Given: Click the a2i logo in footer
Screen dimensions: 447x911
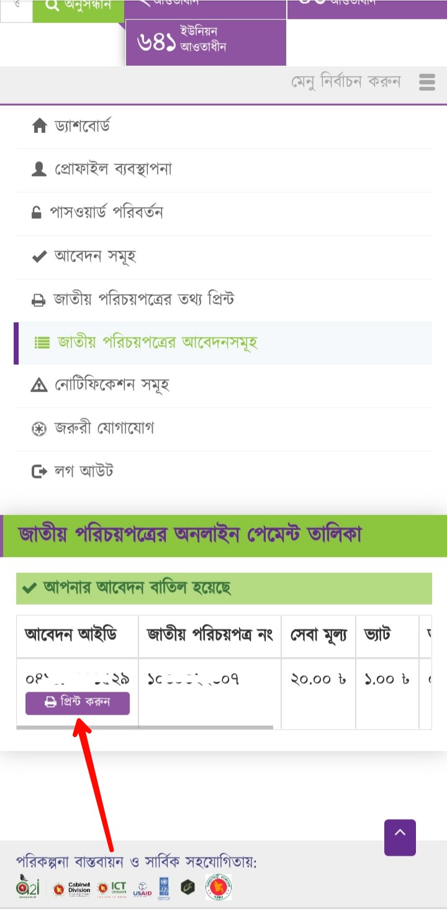Looking at the screenshot, I should click(x=27, y=886).
